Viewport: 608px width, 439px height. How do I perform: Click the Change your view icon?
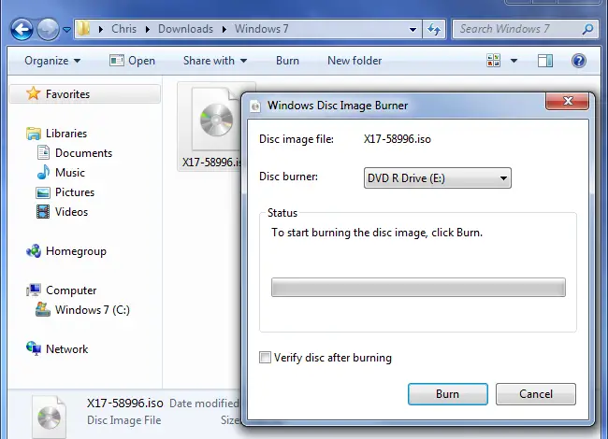[494, 61]
